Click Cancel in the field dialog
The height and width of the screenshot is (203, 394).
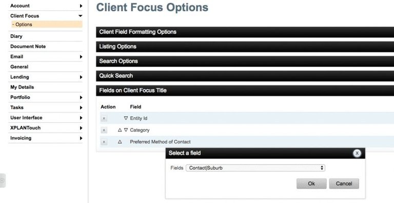344,184
